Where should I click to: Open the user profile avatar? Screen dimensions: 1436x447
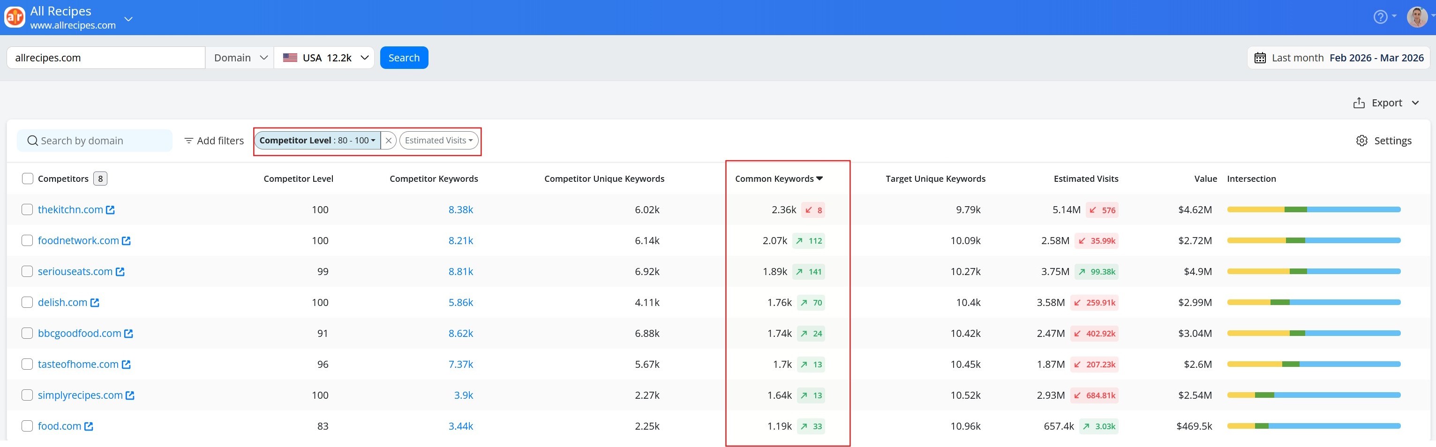coord(1417,17)
